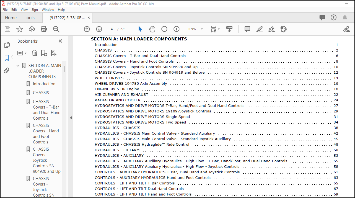The height and width of the screenshot is (198, 355).
Task: Open the Edit menu
Action: click(14, 9)
